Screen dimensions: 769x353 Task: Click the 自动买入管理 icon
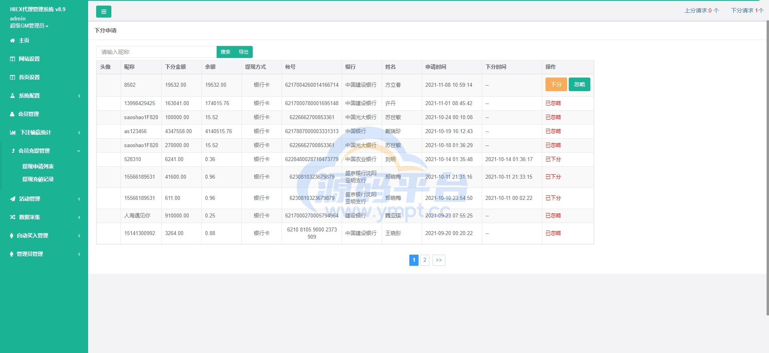point(12,235)
